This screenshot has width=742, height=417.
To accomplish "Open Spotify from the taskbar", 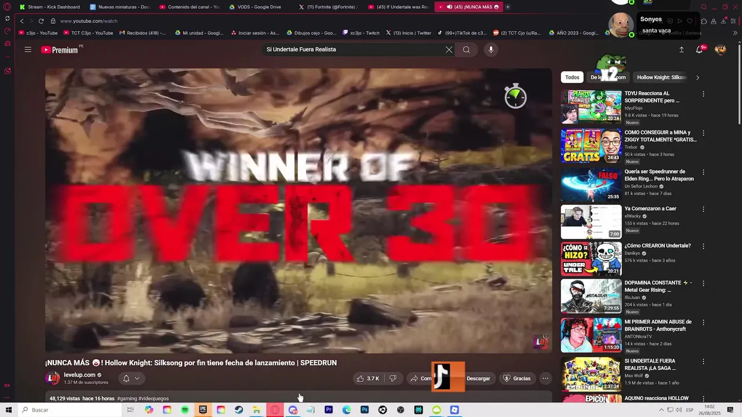I will click(x=185, y=410).
